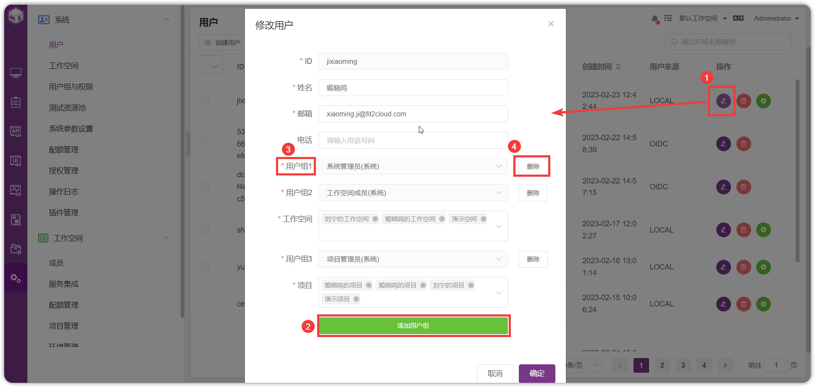
Task: Open 测试资源池 in the side menu
Action: click(67, 108)
